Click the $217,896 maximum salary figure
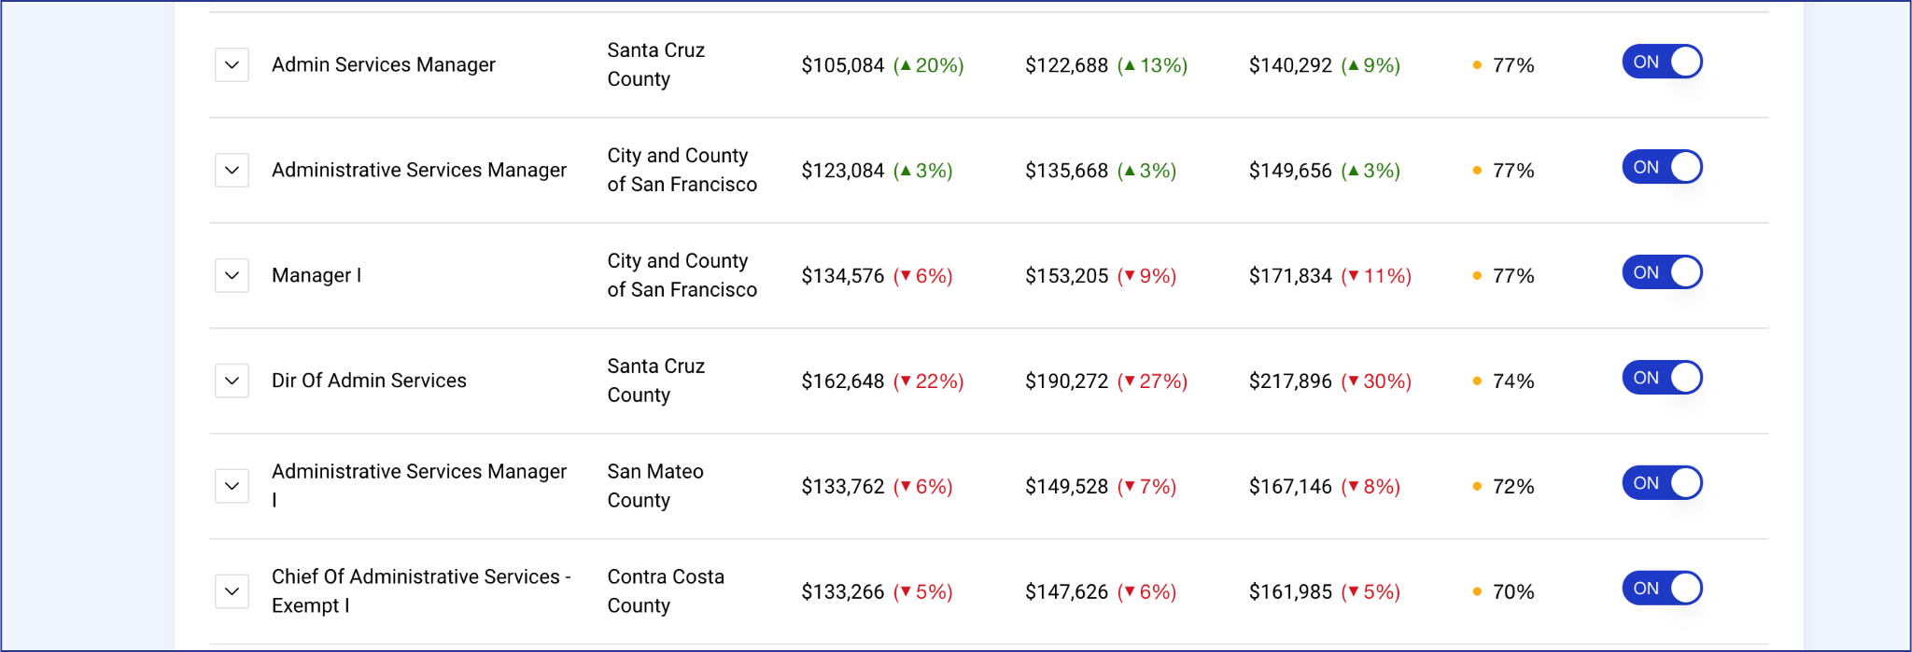This screenshot has height=652, width=1912. click(1290, 381)
